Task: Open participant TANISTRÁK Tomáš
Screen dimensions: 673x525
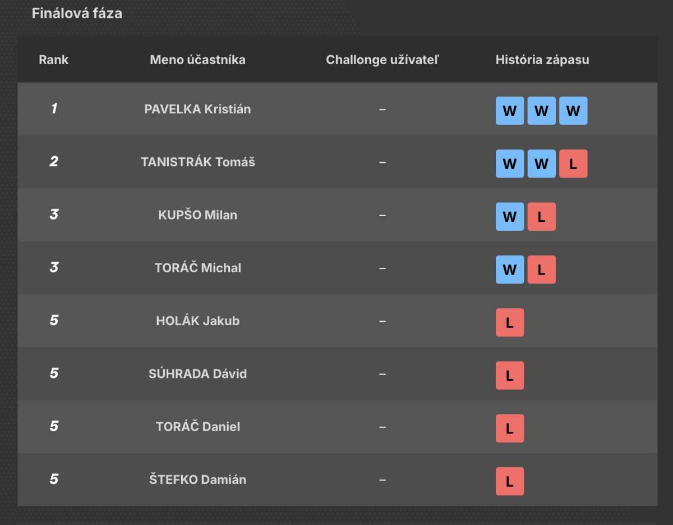Action: [x=197, y=162]
